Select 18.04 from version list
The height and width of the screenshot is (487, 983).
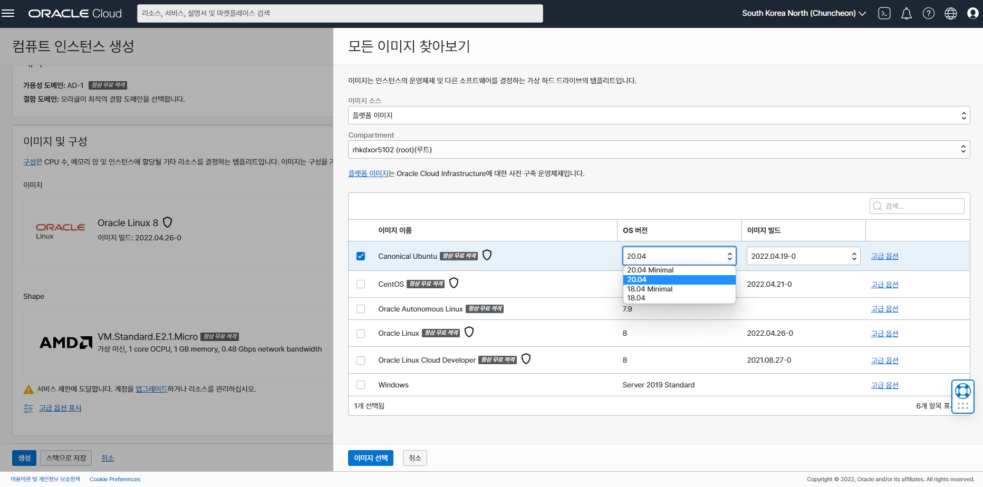[x=679, y=298]
